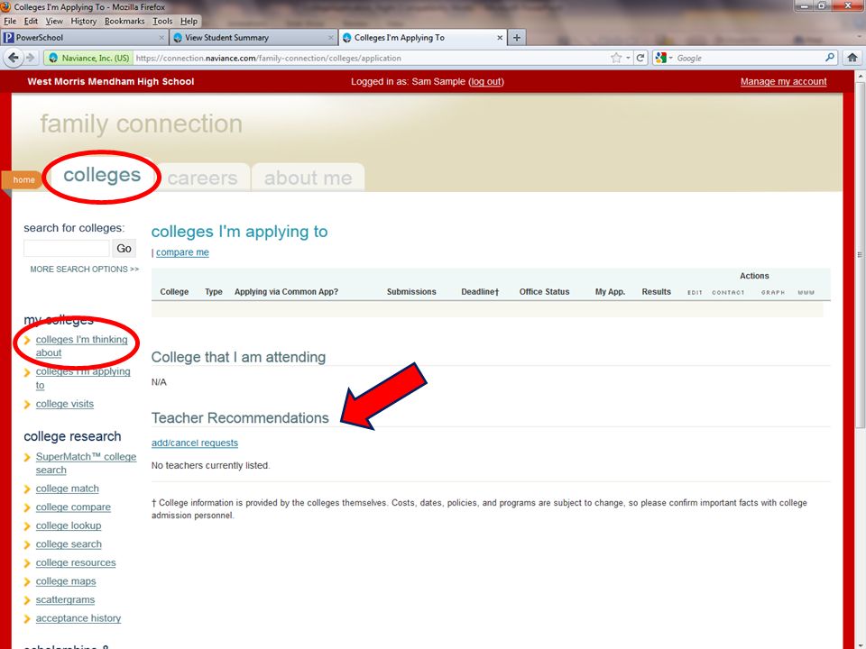This screenshot has height=649, width=866.
Task: Close the View Student Summary tab
Action: coord(331,38)
